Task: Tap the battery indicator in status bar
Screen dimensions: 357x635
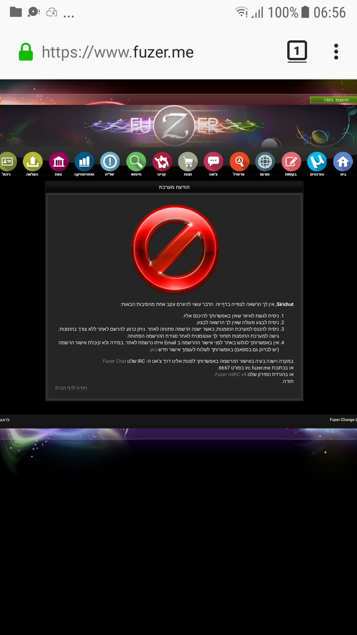Action: click(x=305, y=12)
